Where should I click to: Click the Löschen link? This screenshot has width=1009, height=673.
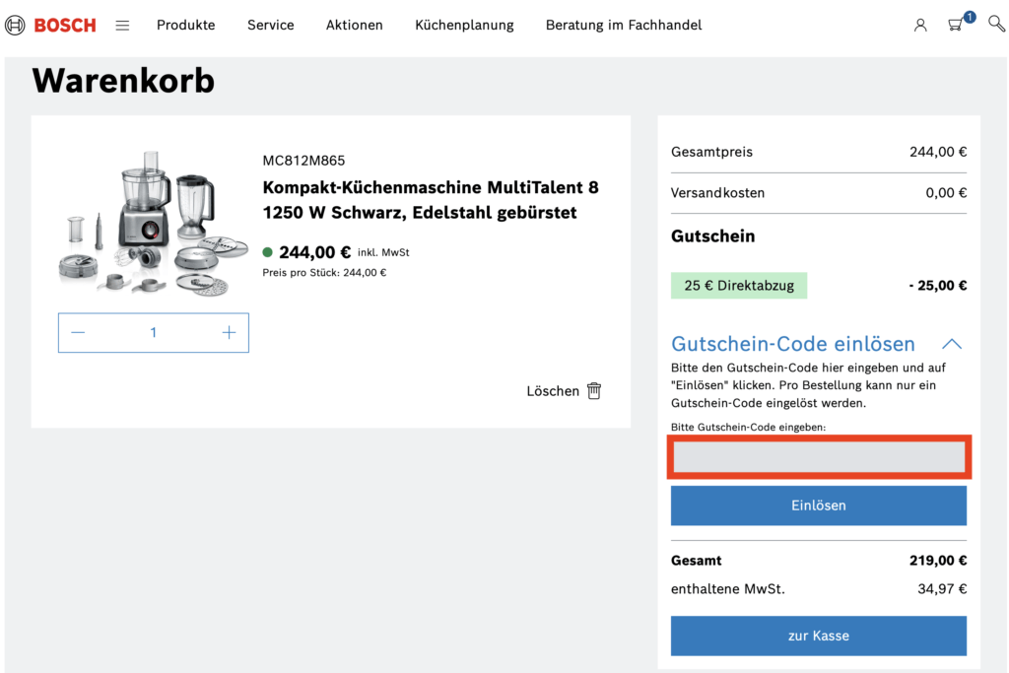(553, 391)
